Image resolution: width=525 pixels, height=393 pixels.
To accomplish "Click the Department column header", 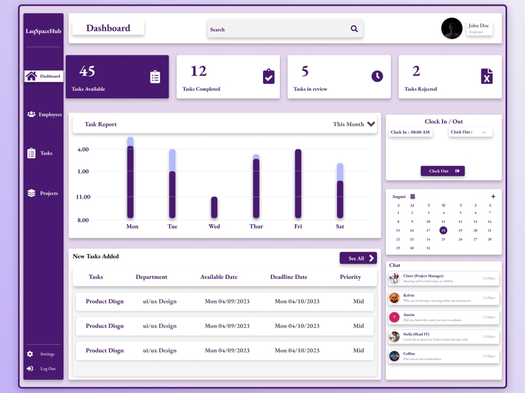I will click(x=151, y=277).
